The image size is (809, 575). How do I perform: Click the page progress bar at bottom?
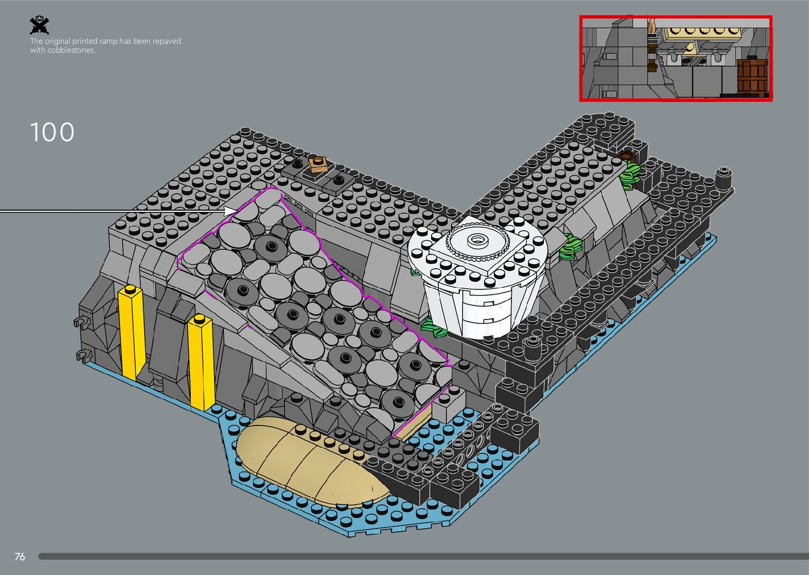[423, 556]
